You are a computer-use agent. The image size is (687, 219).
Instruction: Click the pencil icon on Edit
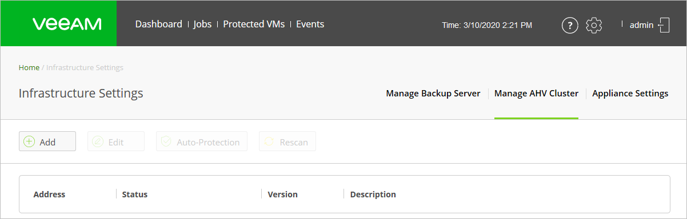98,141
